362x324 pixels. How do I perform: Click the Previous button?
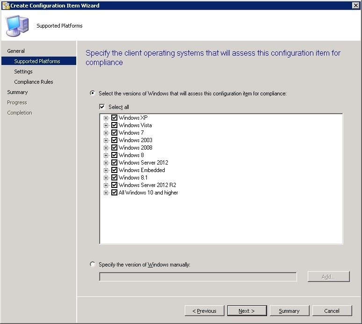(x=204, y=310)
